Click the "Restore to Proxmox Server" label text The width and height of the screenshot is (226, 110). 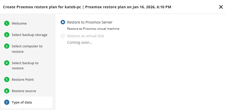pyautogui.click(x=90, y=22)
